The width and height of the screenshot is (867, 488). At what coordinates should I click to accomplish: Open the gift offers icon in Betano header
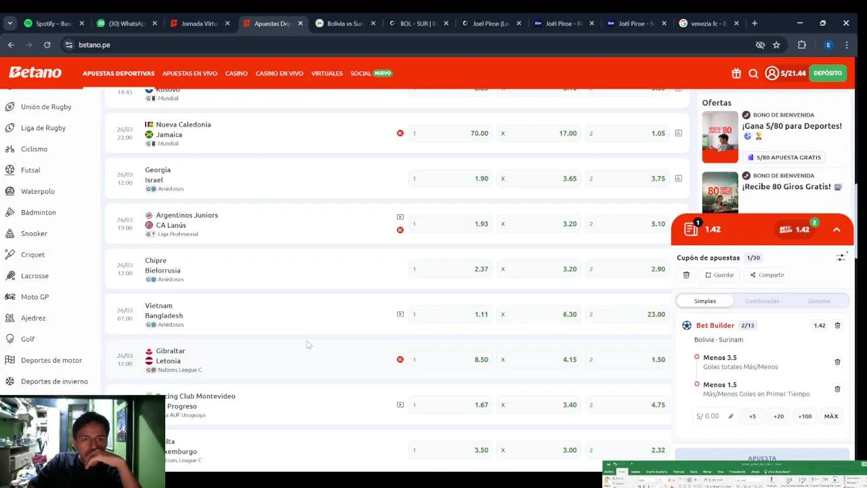736,73
